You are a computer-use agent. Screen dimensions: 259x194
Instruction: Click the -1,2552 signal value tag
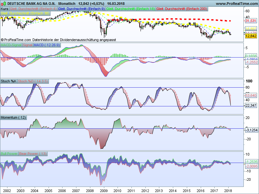pos(251,62)
